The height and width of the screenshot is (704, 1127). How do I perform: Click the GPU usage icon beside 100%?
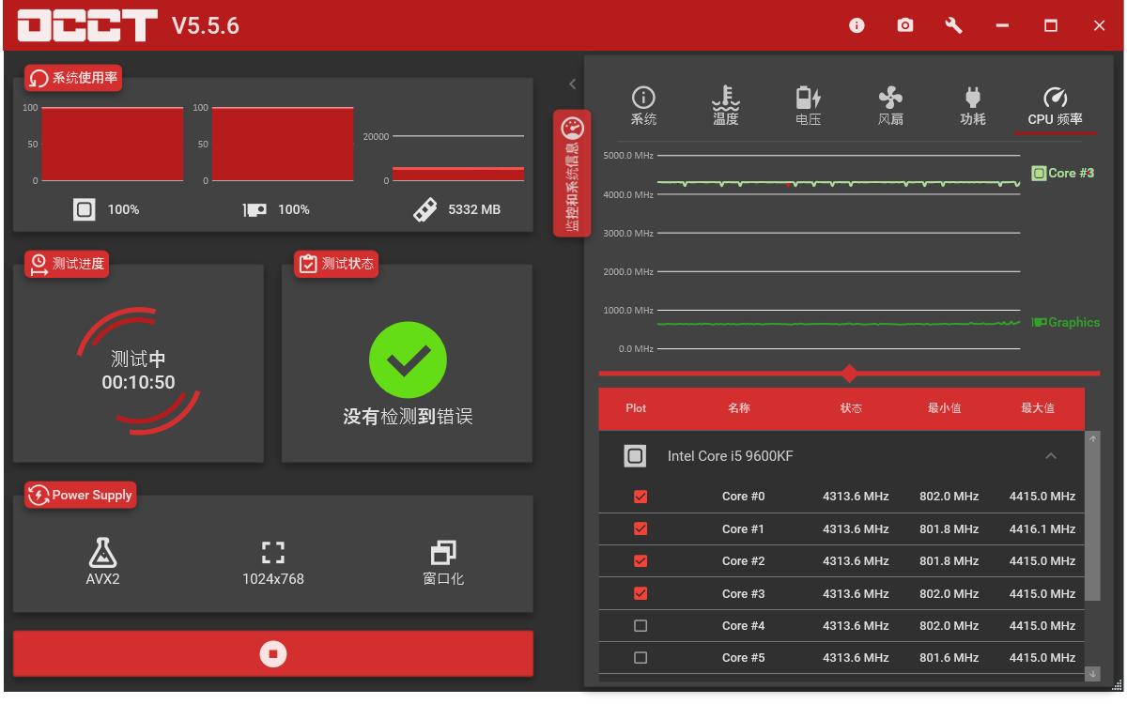pos(254,210)
